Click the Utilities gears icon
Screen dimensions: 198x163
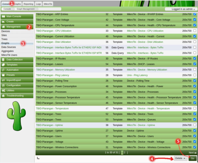click(4, 90)
